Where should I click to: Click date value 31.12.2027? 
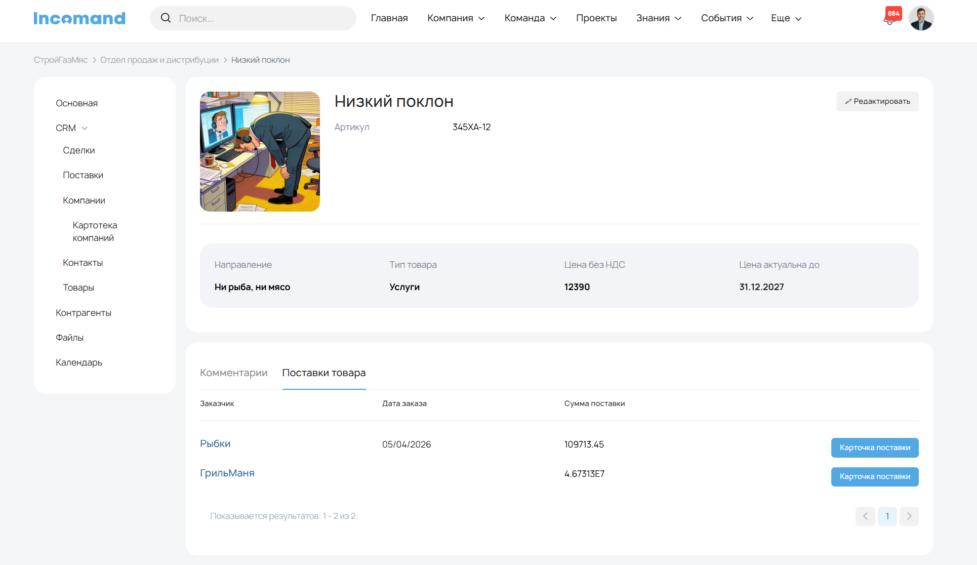761,287
